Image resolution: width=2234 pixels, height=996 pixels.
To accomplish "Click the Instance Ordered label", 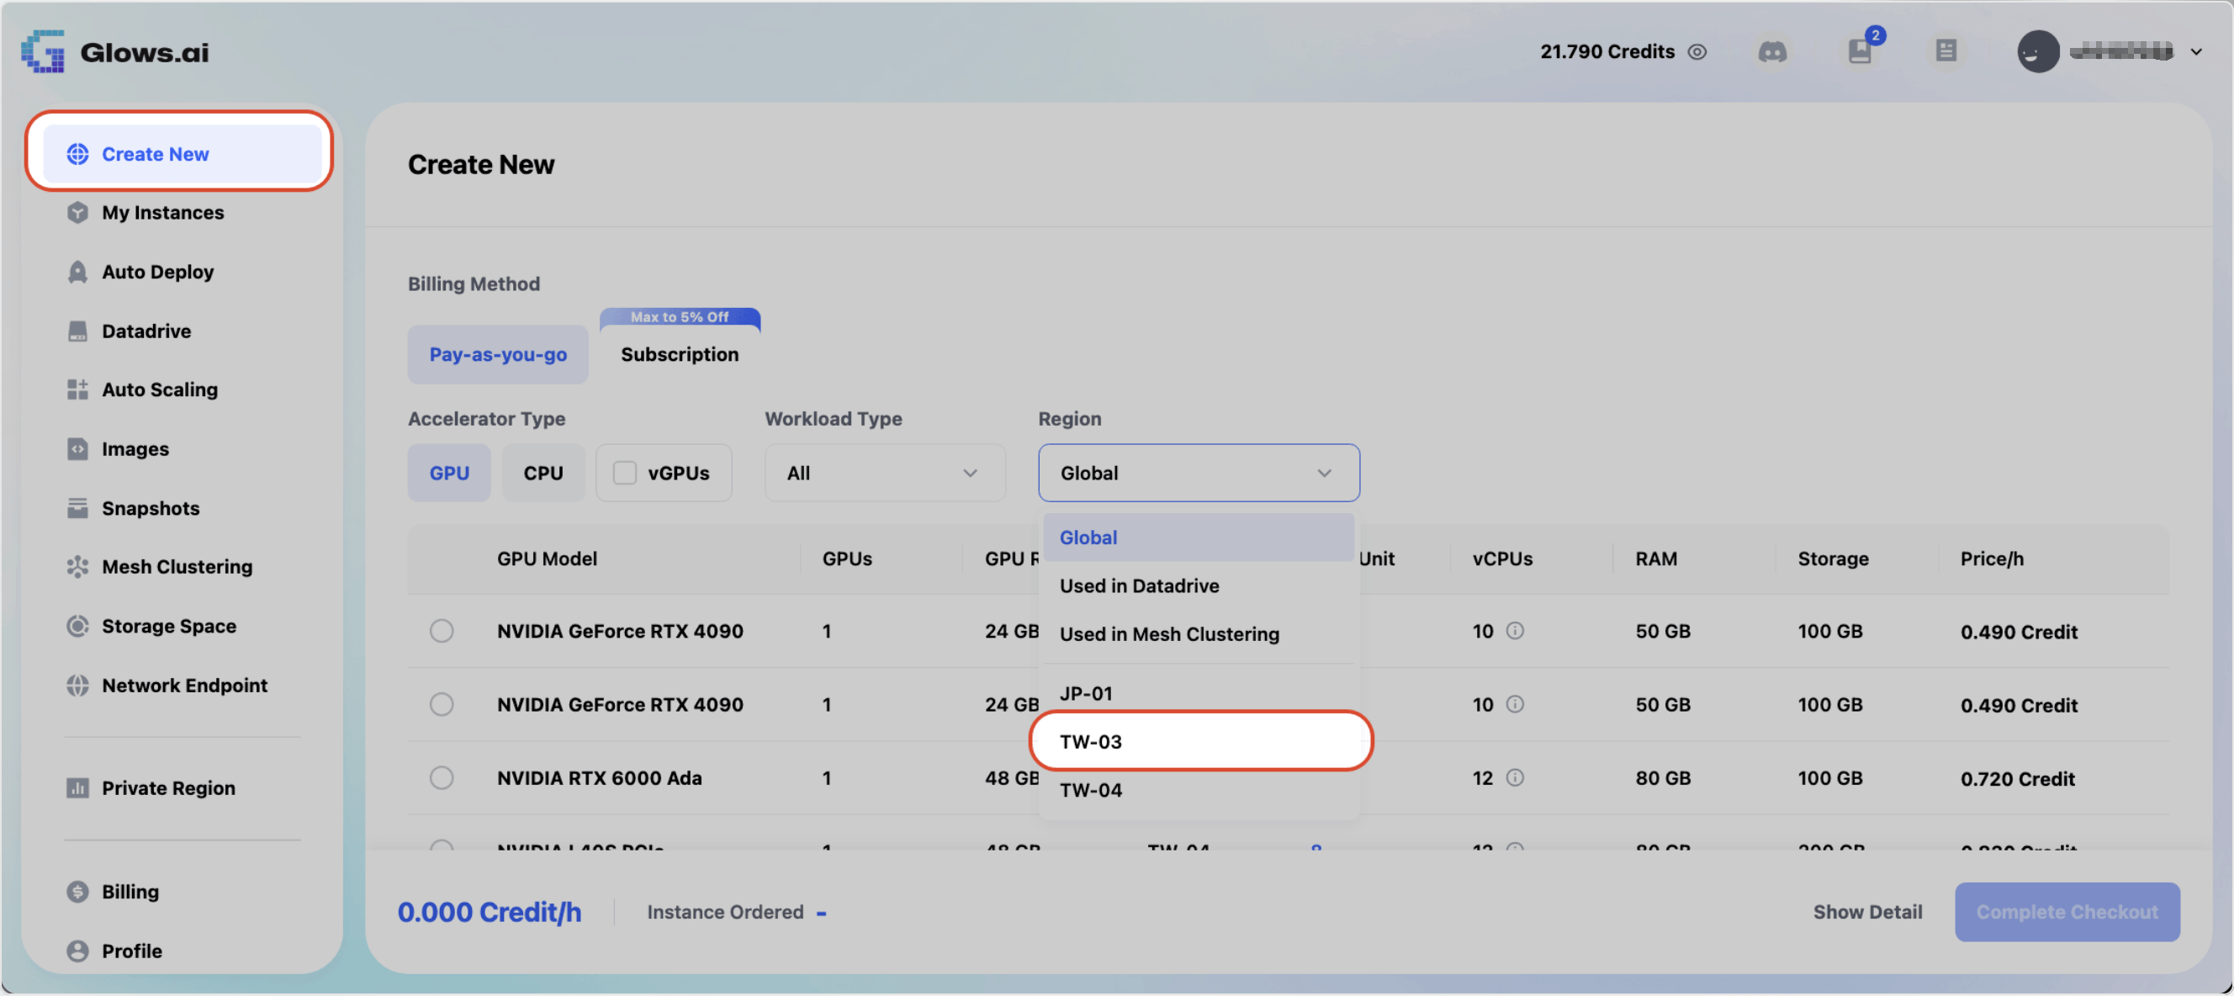I will pos(725,912).
